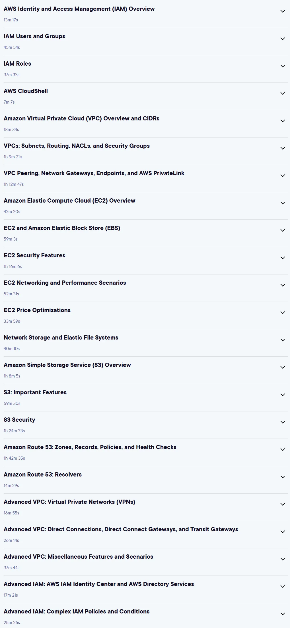Screen dimensions: 290x628
Task: Expand the Advanced VPC: VPNs chevron
Action: (x=283, y=504)
